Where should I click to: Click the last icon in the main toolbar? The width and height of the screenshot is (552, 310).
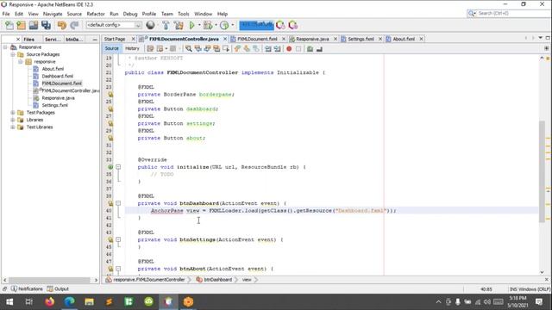click(293, 25)
